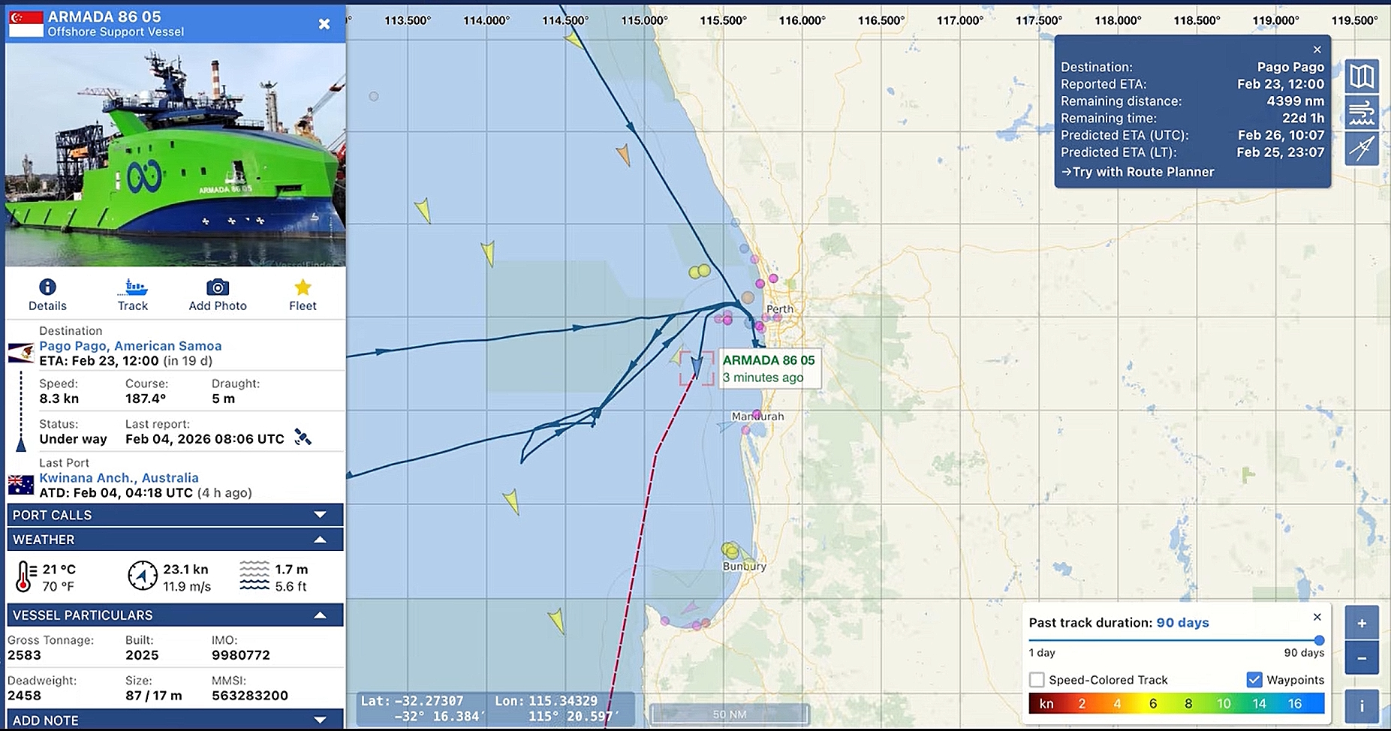Click the map info button
1391x731 pixels.
[x=1362, y=706]
